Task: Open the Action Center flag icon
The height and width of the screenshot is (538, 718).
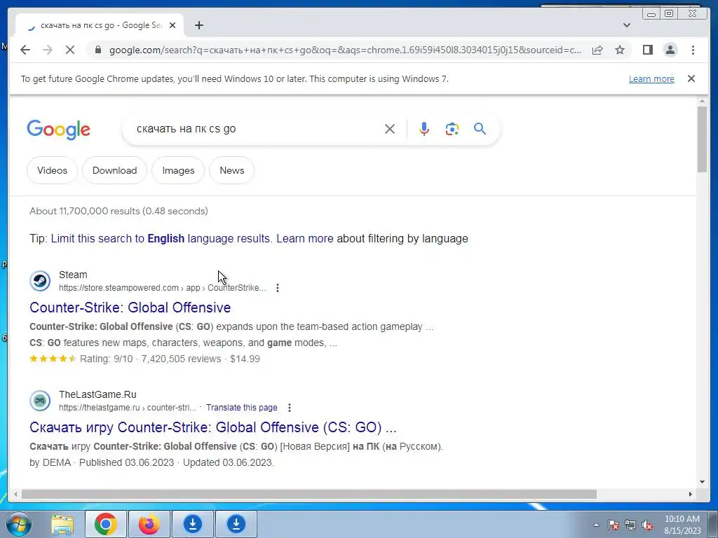Action: [x=614, y=525]
